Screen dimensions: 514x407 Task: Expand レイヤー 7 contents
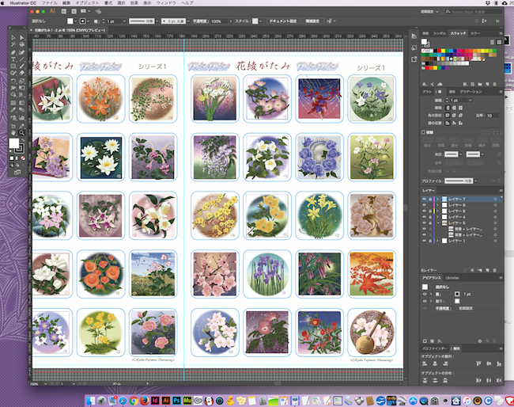pos(437,200)
